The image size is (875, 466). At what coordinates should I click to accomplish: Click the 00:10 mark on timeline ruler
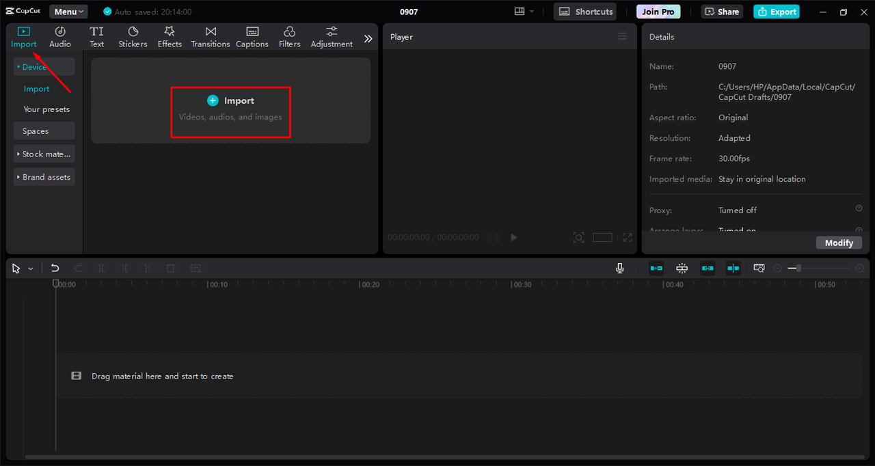point(219,284)
